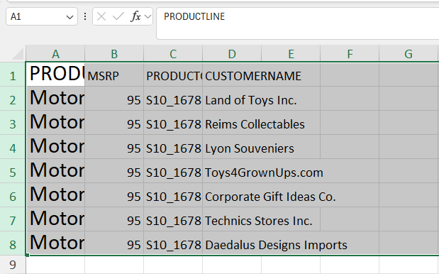Select row 3 header

pos(13,123)
